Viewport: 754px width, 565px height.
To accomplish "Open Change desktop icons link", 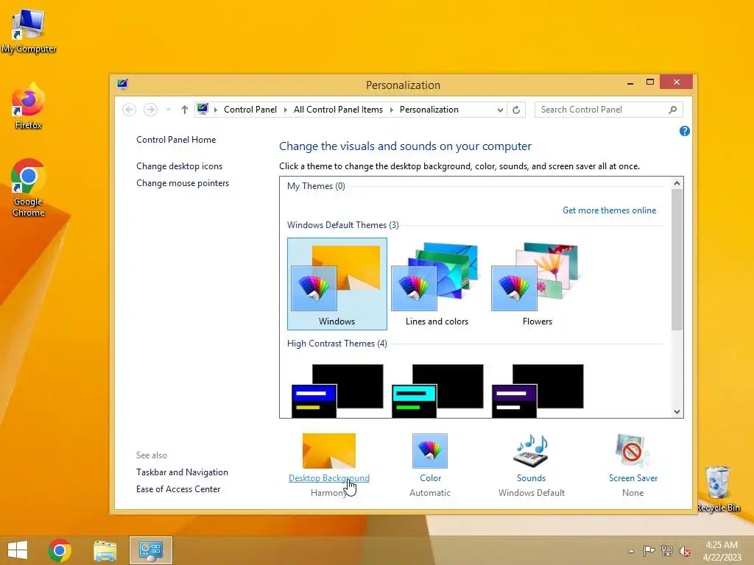I will coord(180,166).
